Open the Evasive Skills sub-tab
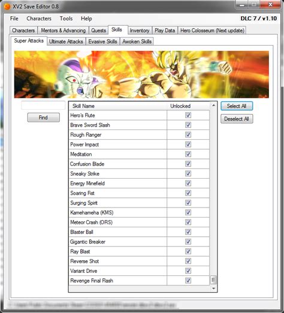 (x=102, y=41)
